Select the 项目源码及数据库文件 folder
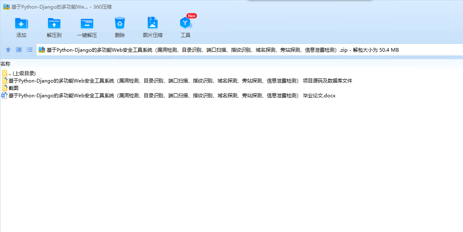 pos(177,80)
